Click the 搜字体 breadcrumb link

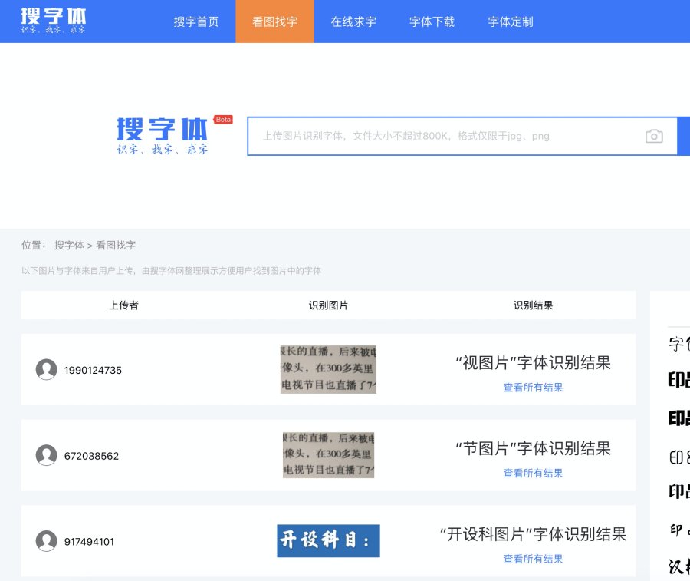(69, 246)
